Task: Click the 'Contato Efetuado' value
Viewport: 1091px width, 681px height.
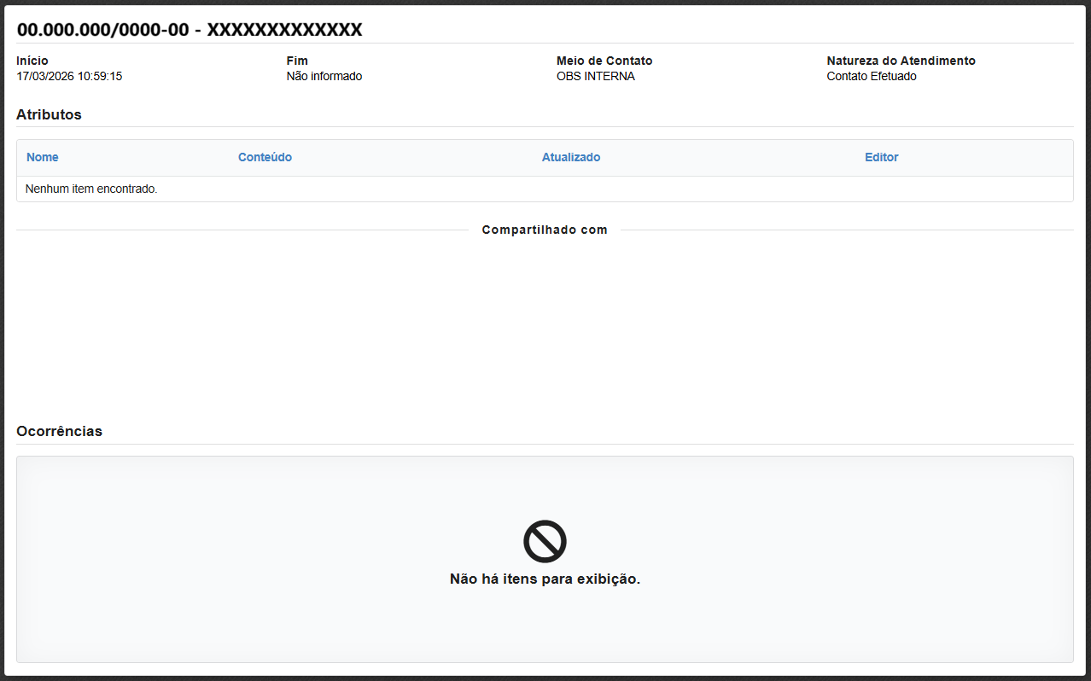Action: click(x=872, y=76)
